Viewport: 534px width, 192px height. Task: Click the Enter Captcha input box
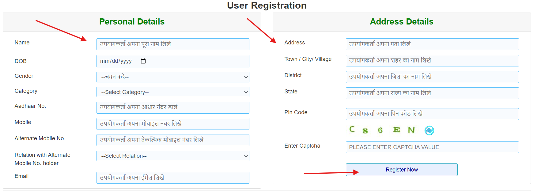[432, 147]
